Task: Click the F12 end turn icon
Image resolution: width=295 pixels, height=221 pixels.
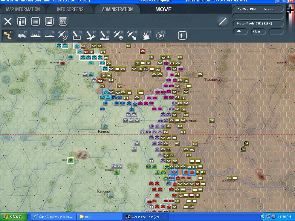Action: tap(160, 35)
